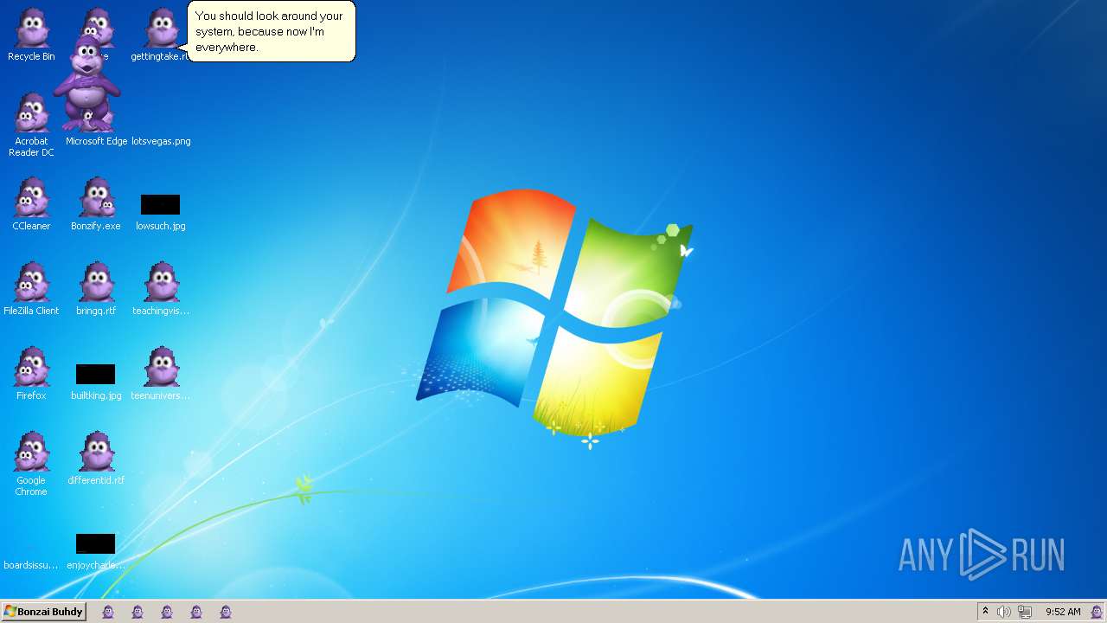Open the Bonzai Buhdy start button
Image resolution: width=1107 pixels, height=623 pixels.
point(44,612)
